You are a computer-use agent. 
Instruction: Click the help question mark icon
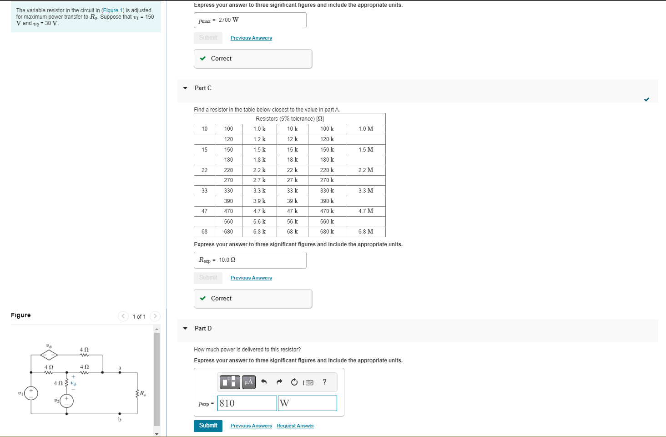pyautogui.click(x=324, y=382)
